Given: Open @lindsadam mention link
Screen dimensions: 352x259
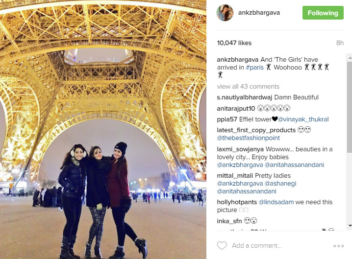Looking at the screenshot, I should click(x=276, y=202).
